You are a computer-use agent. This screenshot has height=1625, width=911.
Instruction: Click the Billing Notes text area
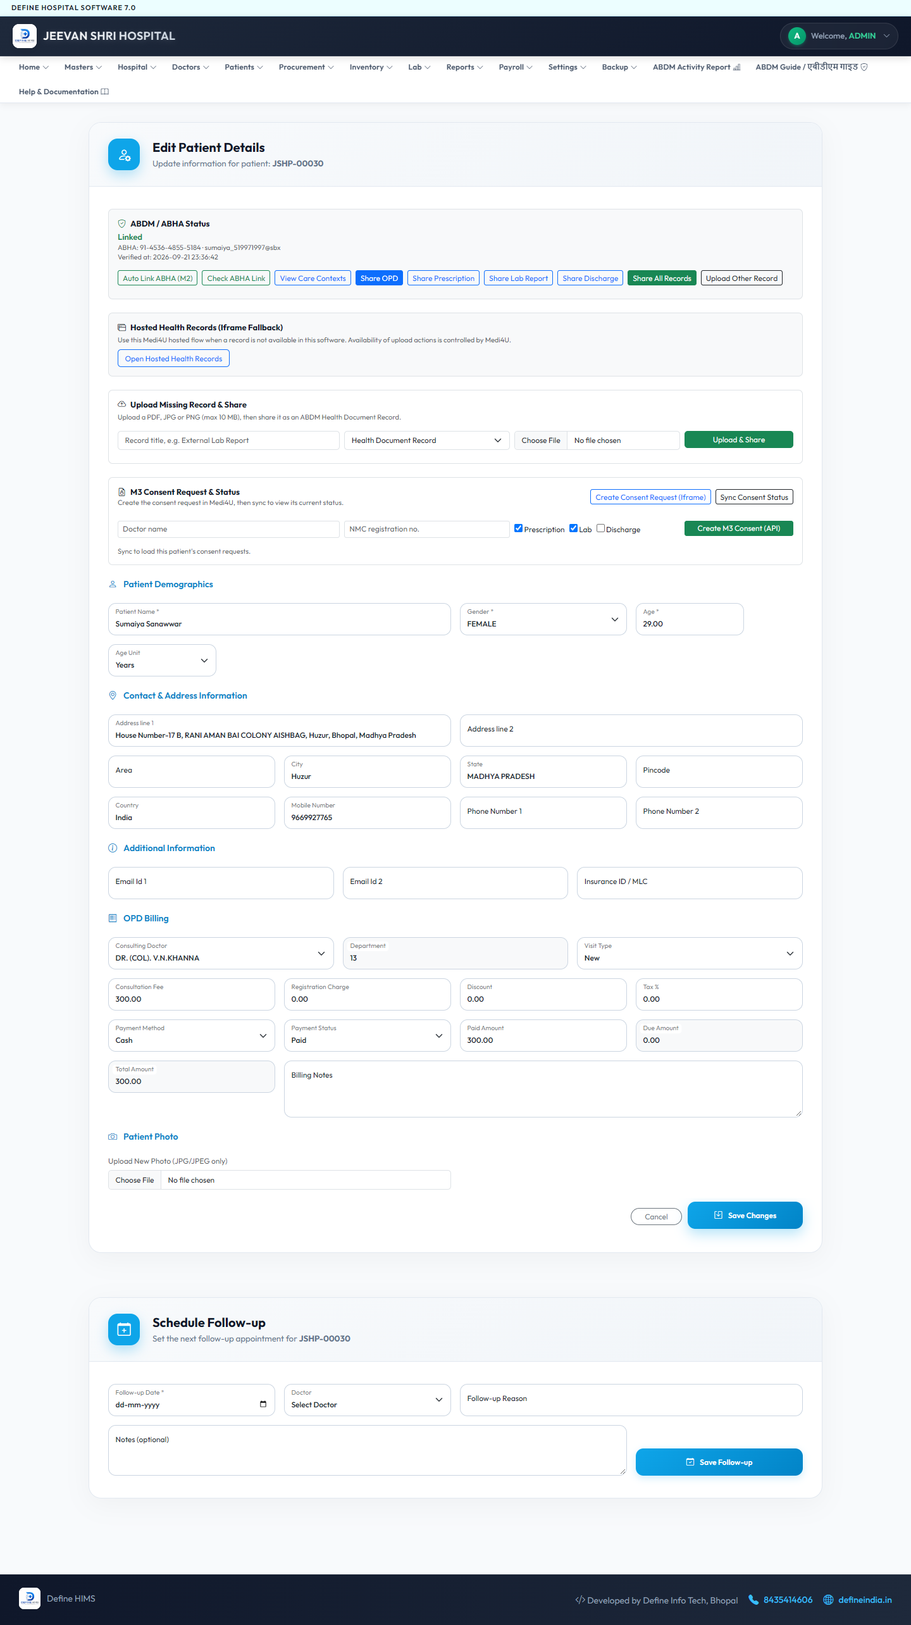[x=543, y=1089]
